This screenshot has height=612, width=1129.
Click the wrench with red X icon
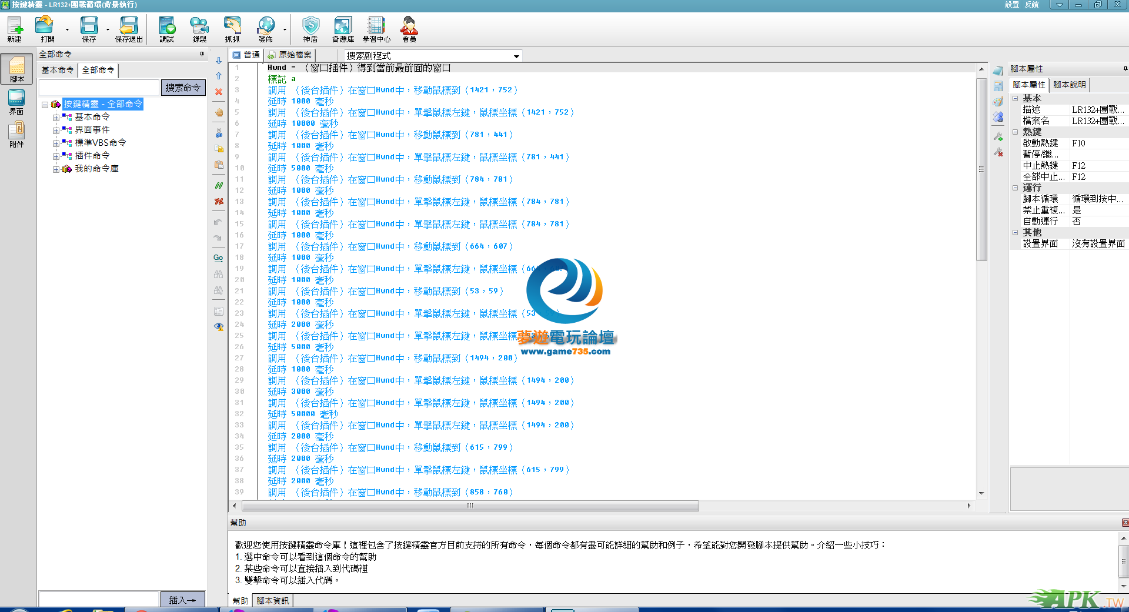(998, 152)
